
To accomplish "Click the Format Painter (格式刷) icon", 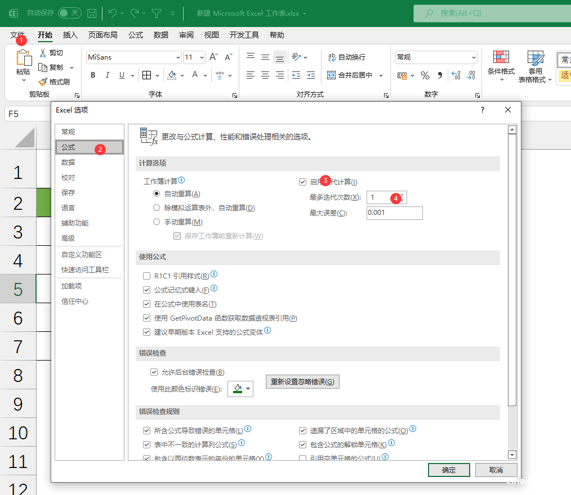I will (x=43, y=82).
